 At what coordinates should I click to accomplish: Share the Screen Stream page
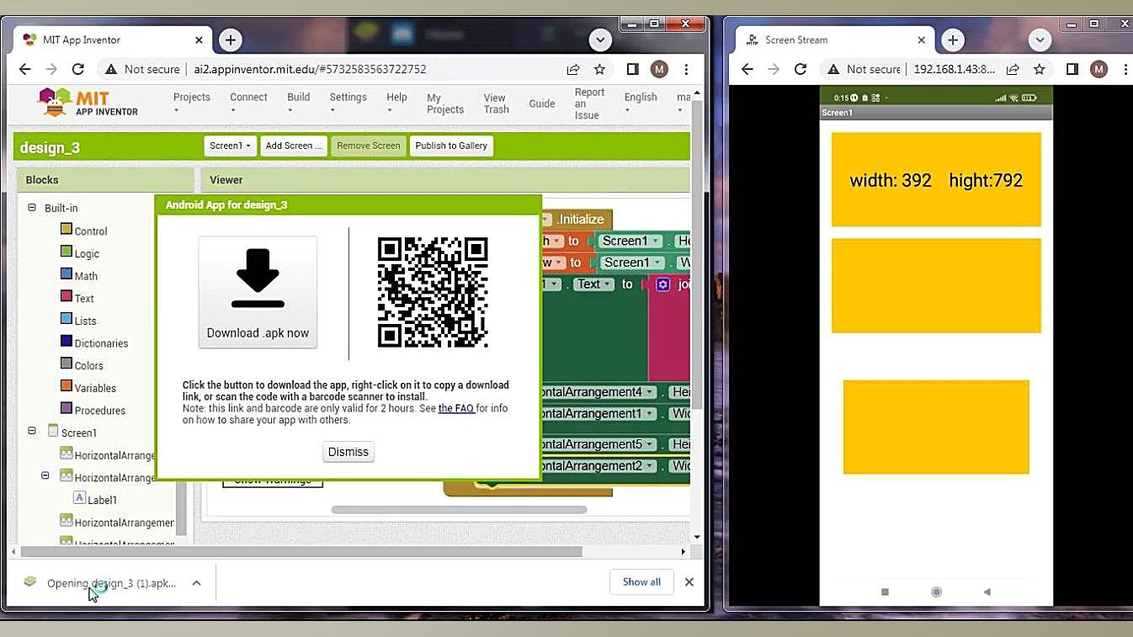[x=1013, y=69]
